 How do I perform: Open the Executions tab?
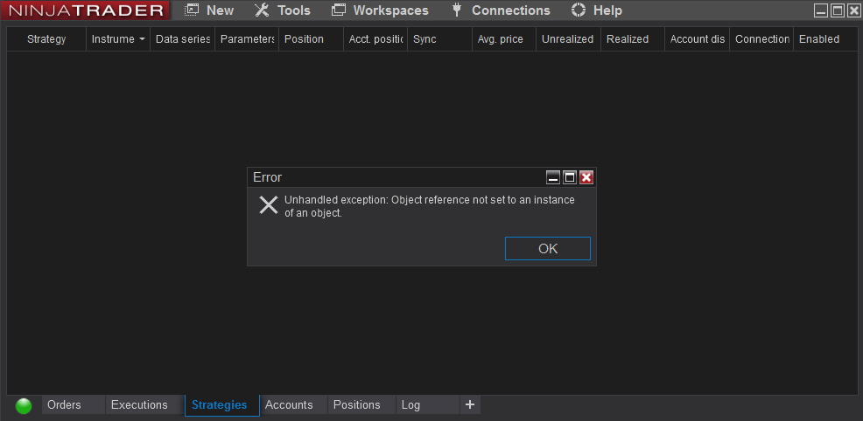click(x=139, y=404)
